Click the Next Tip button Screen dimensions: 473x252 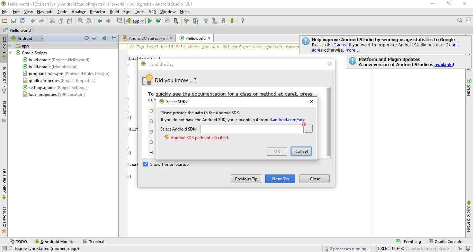tap(280, 179)
